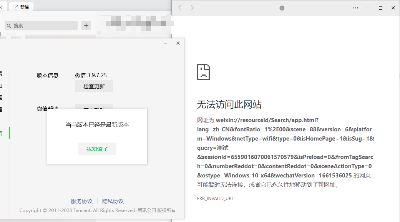The height and width of the screenshot is (222, 400).
Task: Click the 版本信息 label
Action: coord(47,75)
